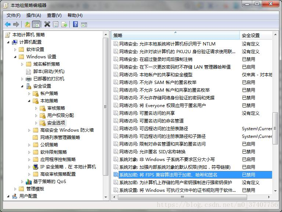Click the Forward arrow toolbar icon
Image resolution: width=282 pixels, height=212 pixels.
click(16, 24)
